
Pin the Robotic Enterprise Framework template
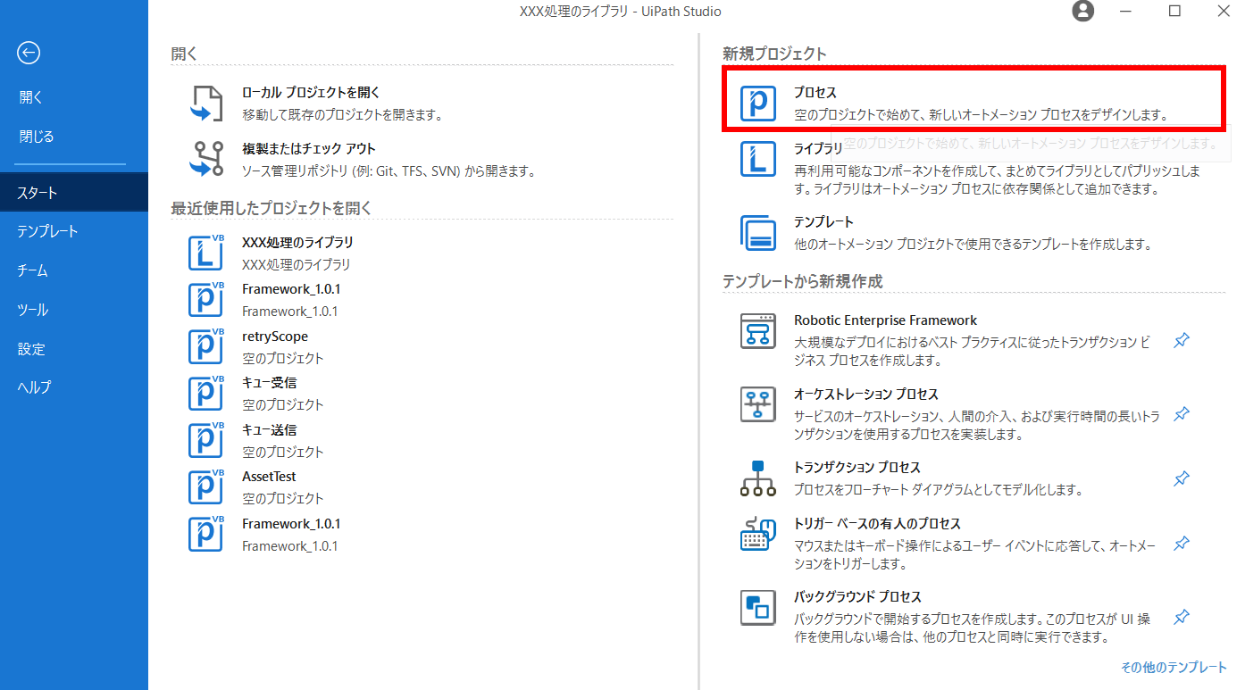[1181, 341]
